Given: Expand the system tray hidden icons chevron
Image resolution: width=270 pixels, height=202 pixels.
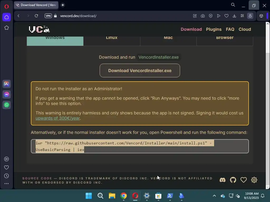Looking at the screenshot, I should [x=214, y=196].
